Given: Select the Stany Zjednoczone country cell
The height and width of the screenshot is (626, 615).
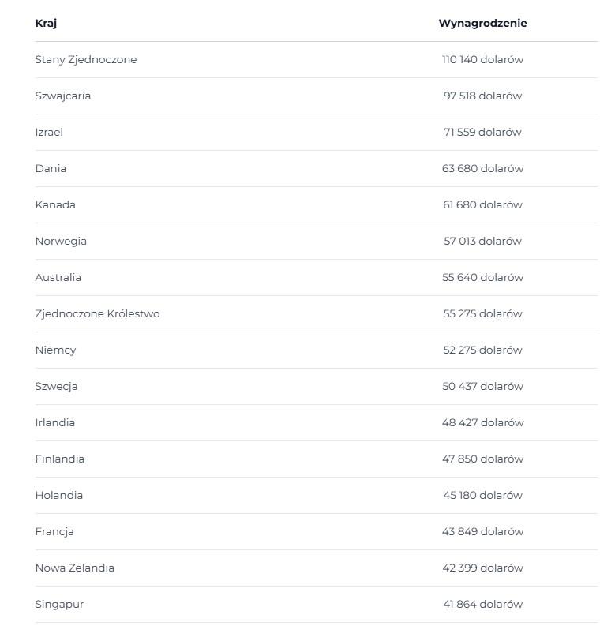Looking at the screenshot, I should pos(86,59).
